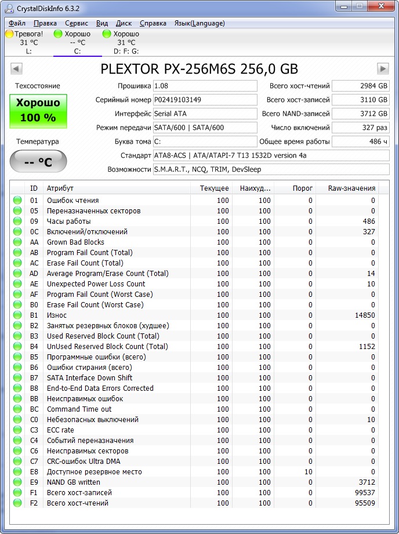Click the Порог column header
The height and width of the screenshot is (534, 399).
click(x=295, y=188)
